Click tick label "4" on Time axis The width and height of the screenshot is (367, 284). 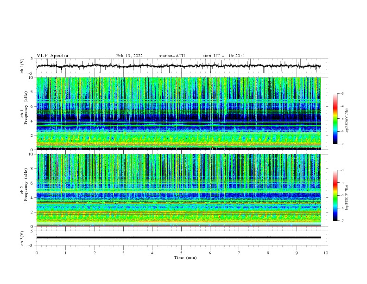(x=152, y=253)
